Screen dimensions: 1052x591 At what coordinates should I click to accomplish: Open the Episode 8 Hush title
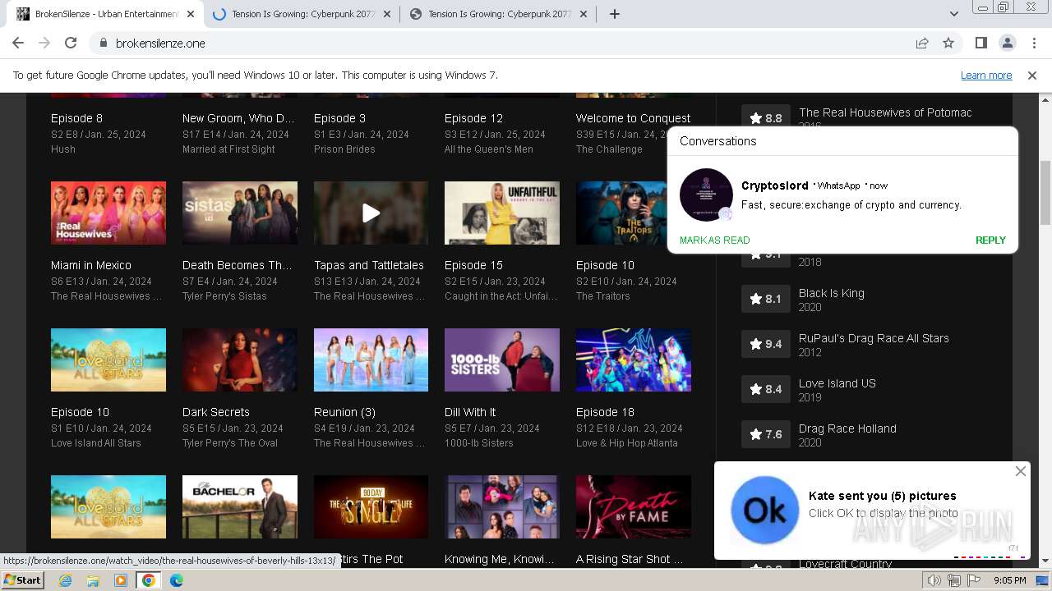click(77, 118)
